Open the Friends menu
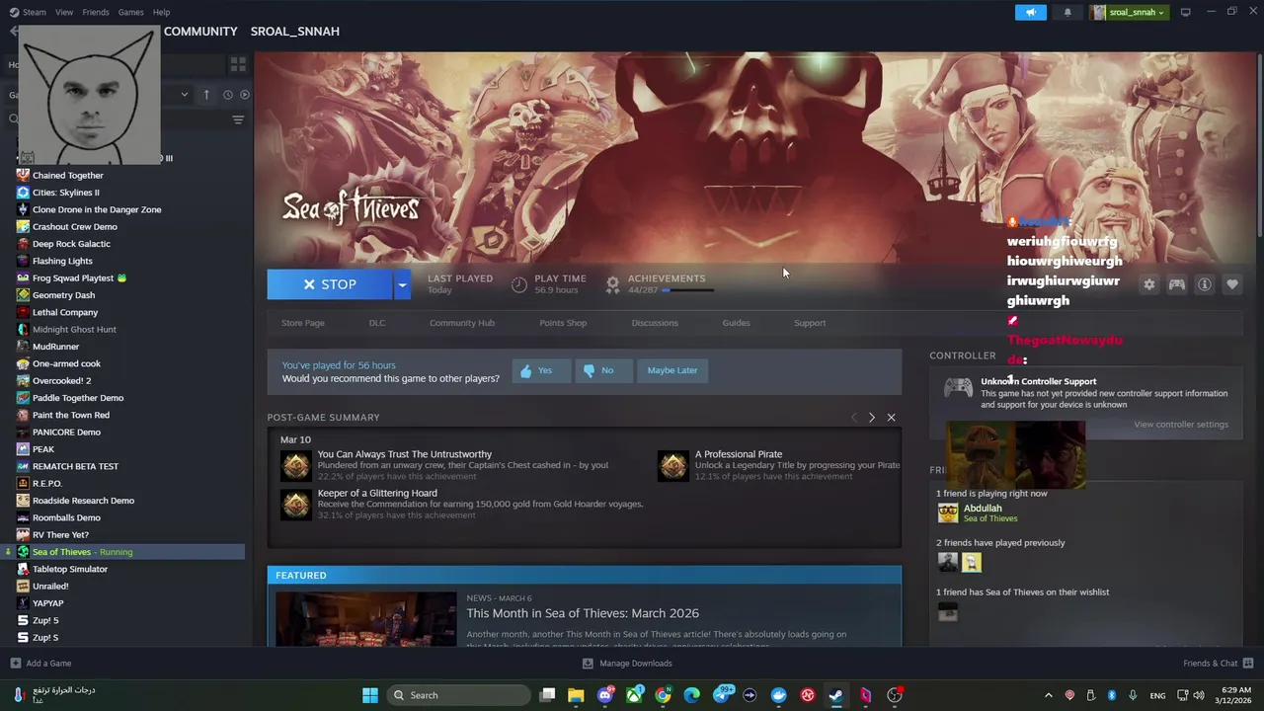This screenshot has height=711, width=1264. 96,12
